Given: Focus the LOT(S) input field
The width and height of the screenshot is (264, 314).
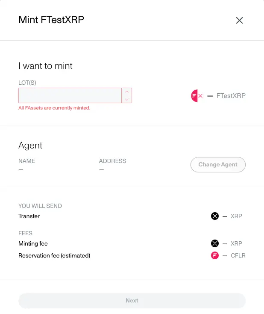Looking at the screenshot, I should point(70,95).
